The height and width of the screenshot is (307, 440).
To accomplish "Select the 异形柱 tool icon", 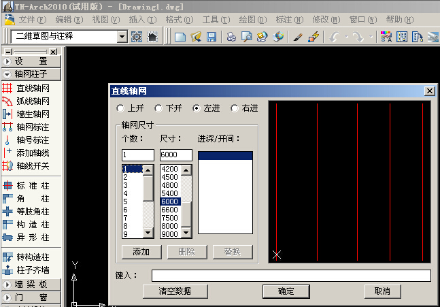I will [x=7, y=237].
